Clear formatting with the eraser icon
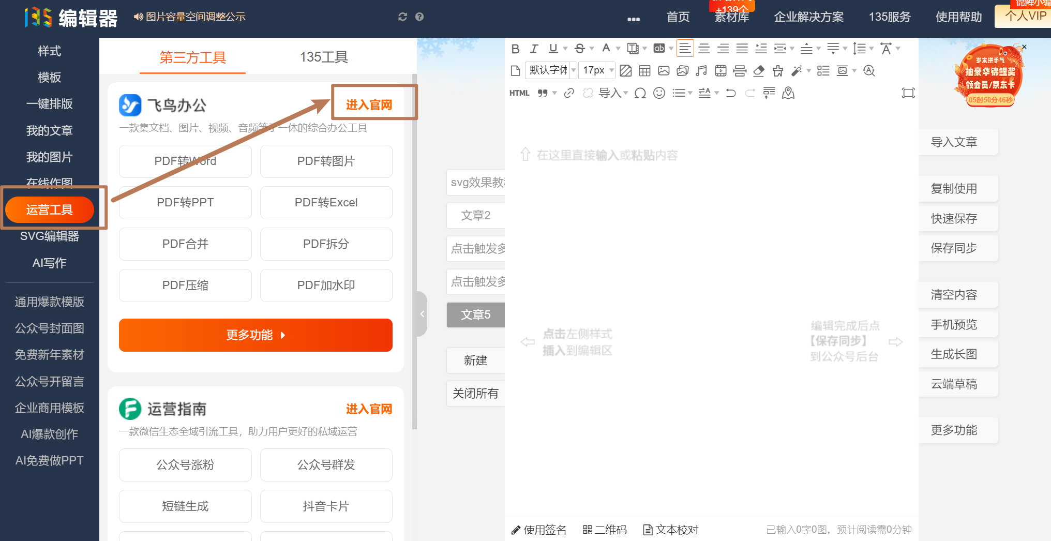The width and height of the screenshot is (1051, 541). point(759,70)
